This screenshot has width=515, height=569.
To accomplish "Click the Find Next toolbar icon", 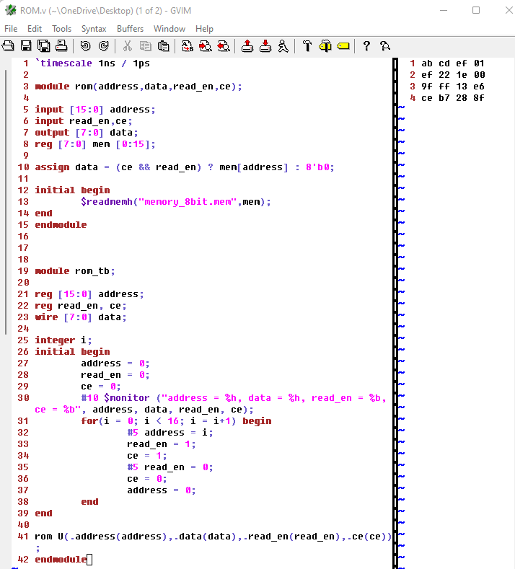I will pos(205,46).
